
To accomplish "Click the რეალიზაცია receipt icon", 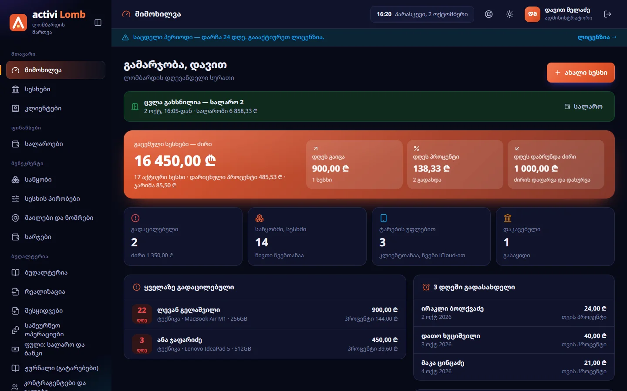I will click(x=16, y=292).
